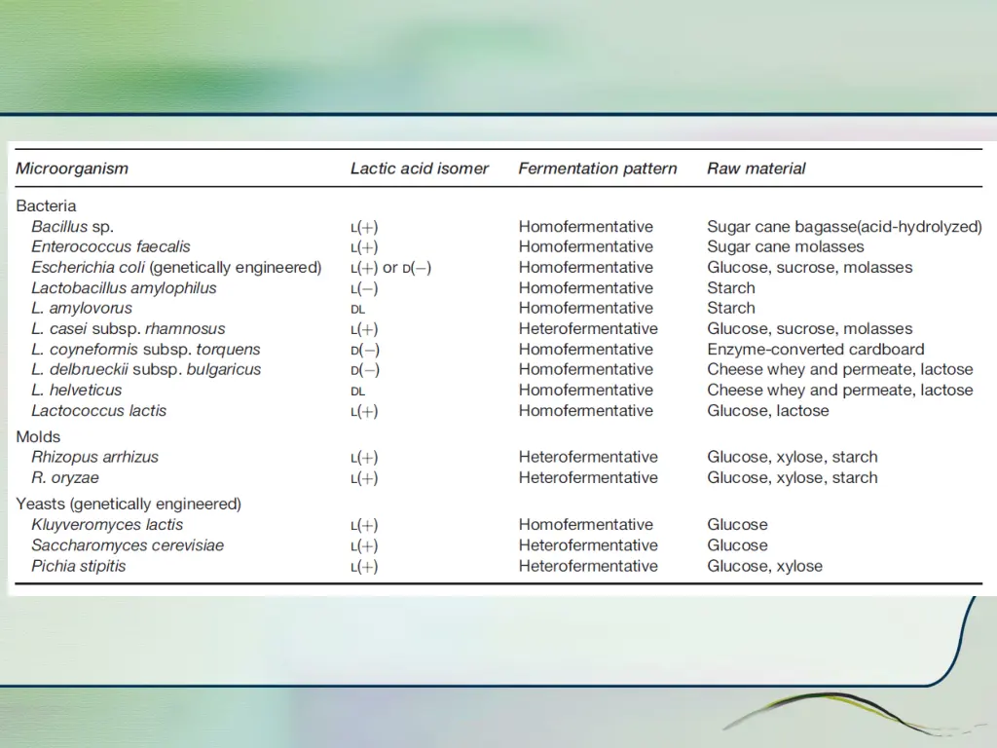Click "Heterofermentative" in L. casei row
The height and width of the screenshot is (748, 997).
point(588,329)
